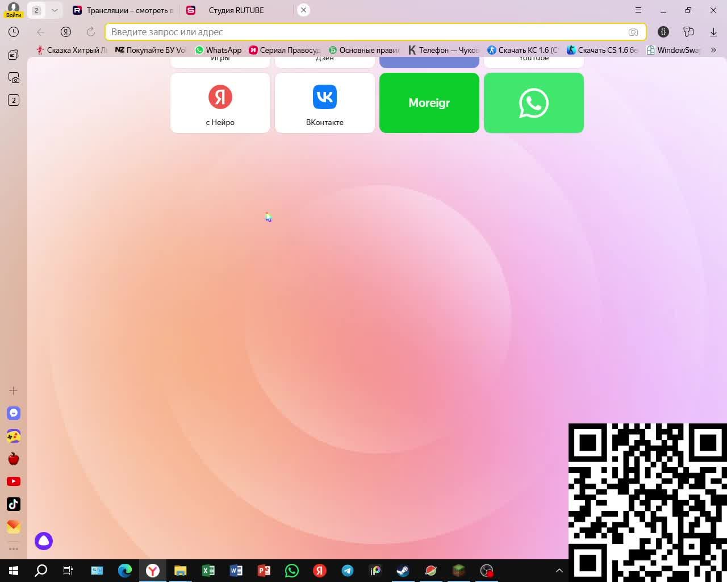Launch PowerPoint from the taskbar
This screenshot has height=582, width=727.
[264, 571]
